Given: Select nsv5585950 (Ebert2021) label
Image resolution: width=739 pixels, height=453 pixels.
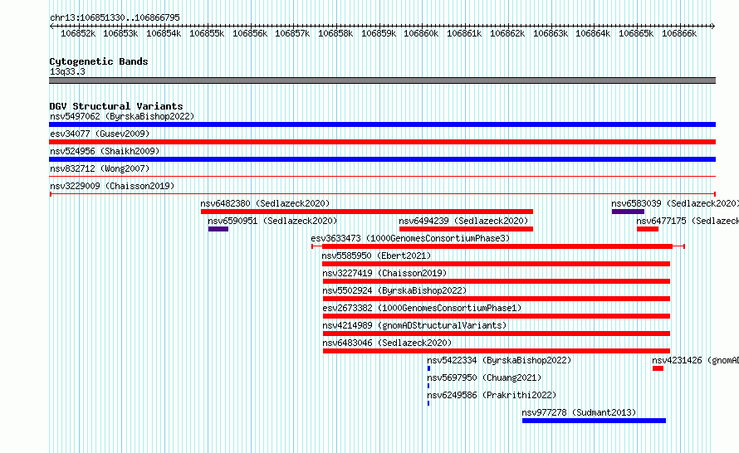Looking at the screenshot, I should click(x=377, y=256).
